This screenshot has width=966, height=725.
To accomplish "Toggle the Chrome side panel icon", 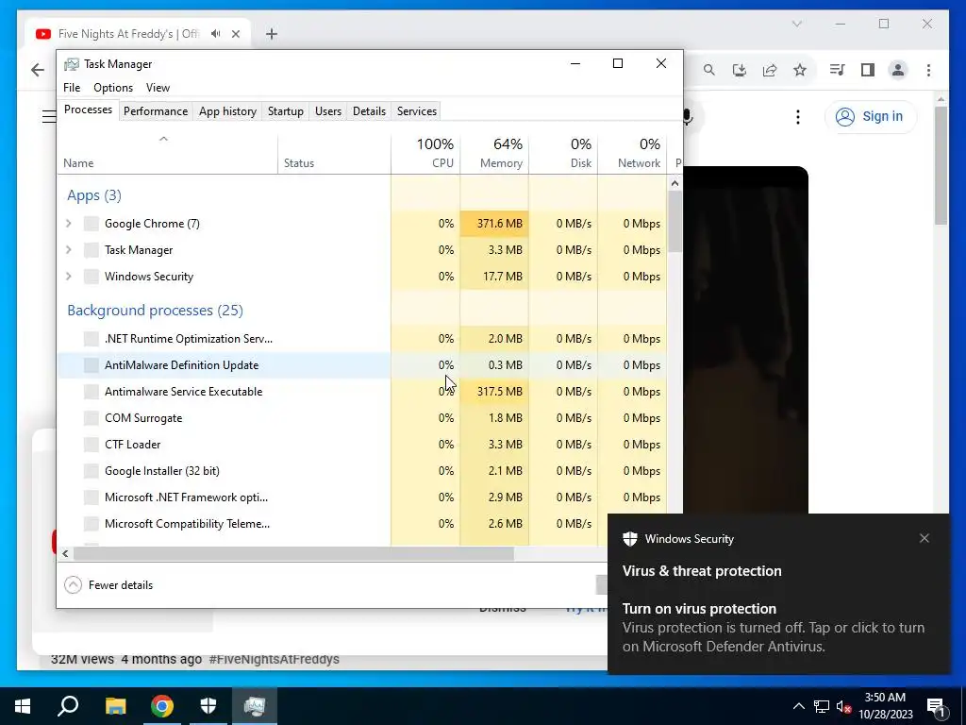I will point(868,70).
